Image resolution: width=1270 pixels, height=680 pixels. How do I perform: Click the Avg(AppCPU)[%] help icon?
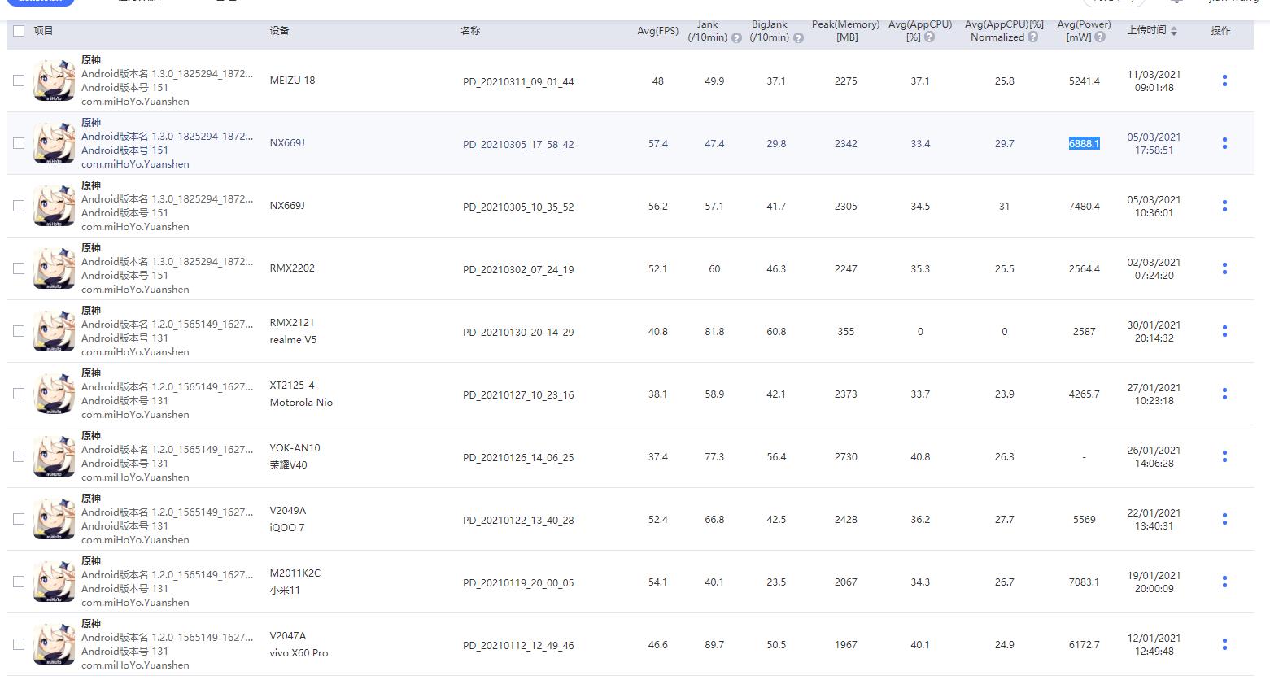(x=929, y=37)
